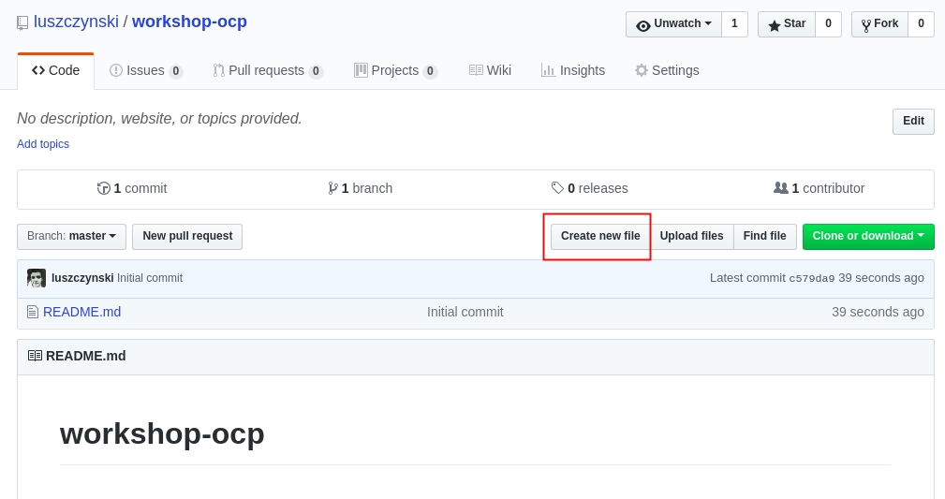Click the contributors people icon

pos(780,188)
